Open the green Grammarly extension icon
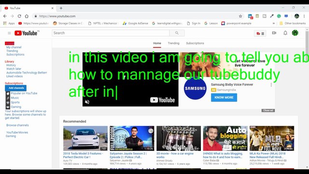Viewport: 309px width, 174px height. click(279, 16)
